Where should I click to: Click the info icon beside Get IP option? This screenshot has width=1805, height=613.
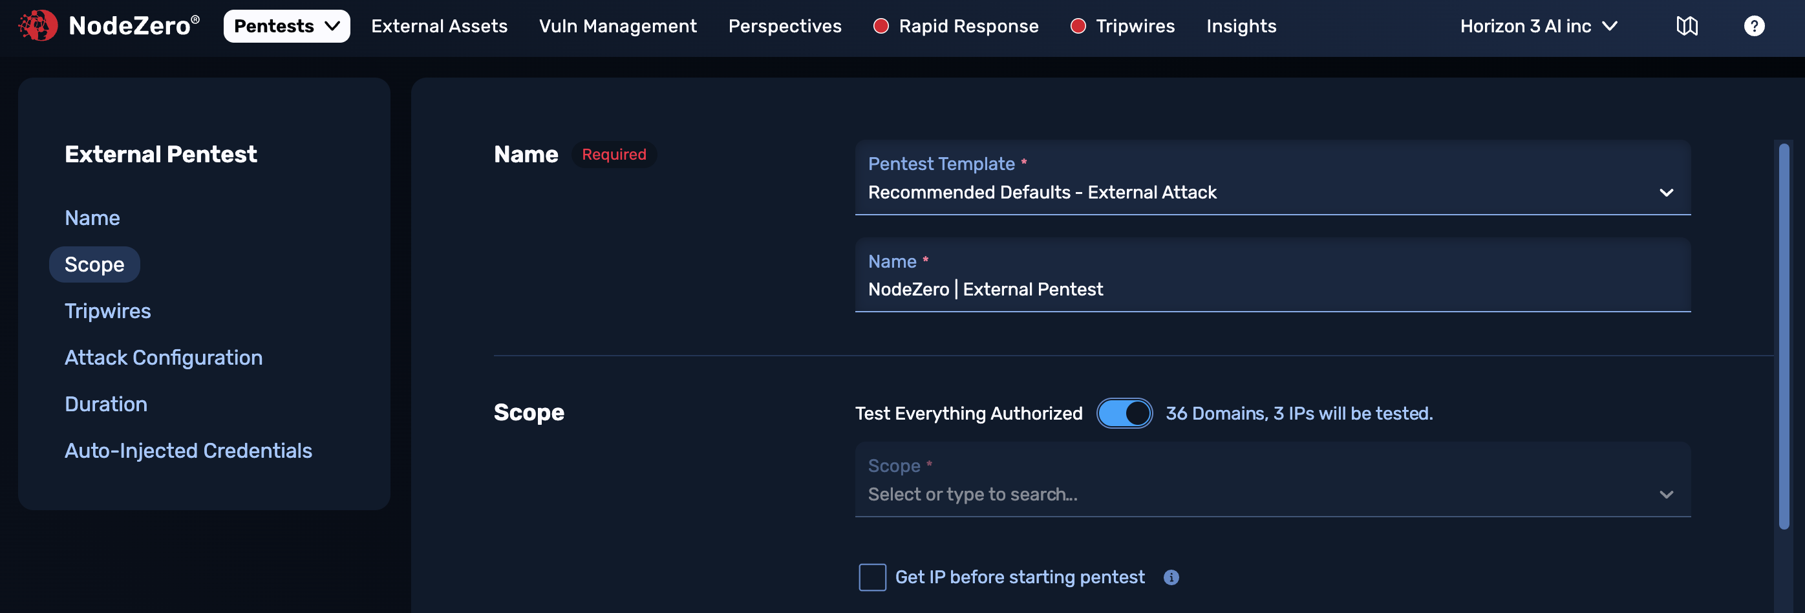[x=1171, y=577]
